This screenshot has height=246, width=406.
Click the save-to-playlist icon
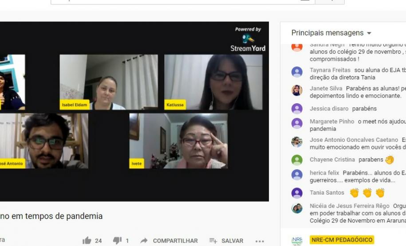(x=213, y=241)
